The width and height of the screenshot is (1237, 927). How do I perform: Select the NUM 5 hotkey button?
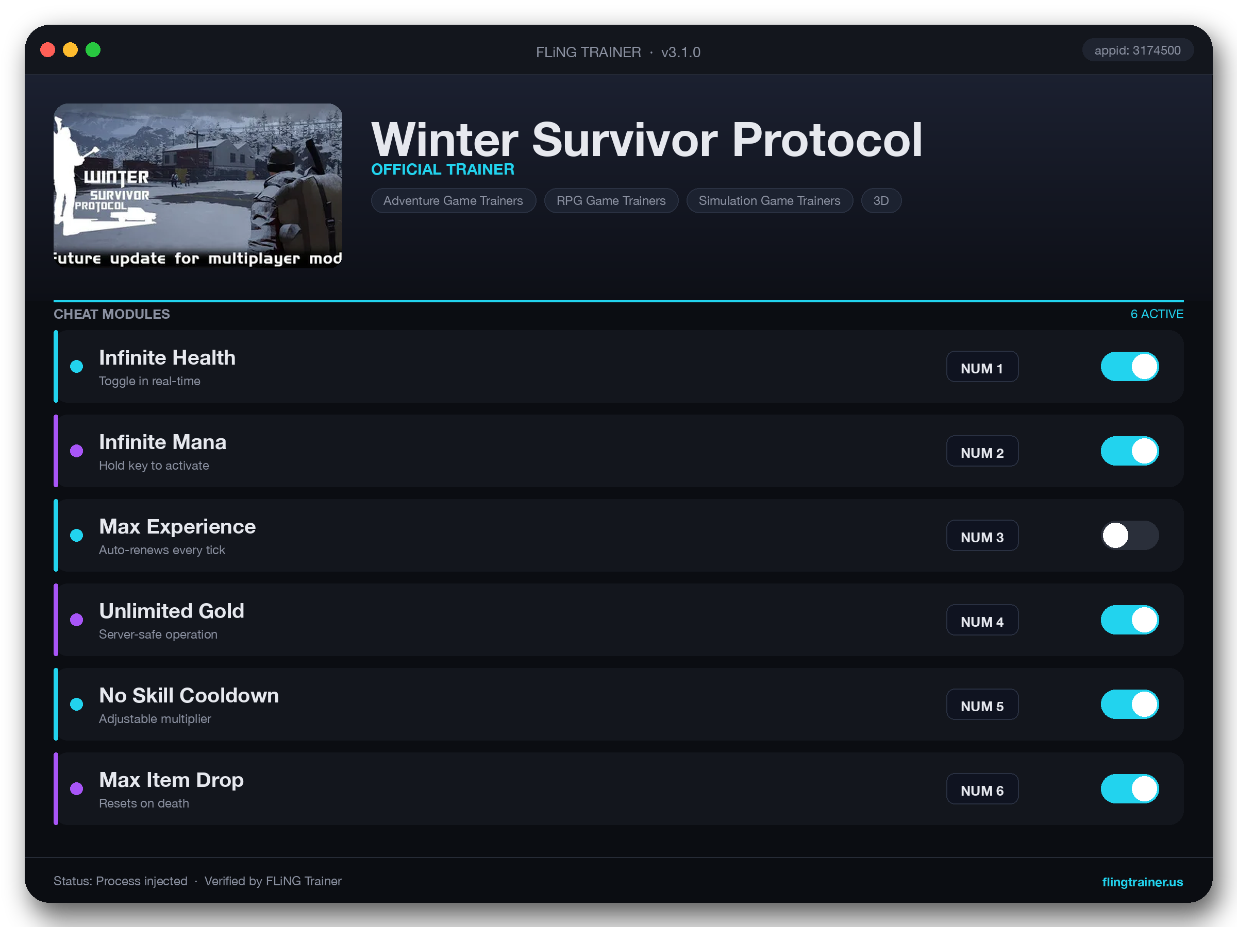pos(982,704)
